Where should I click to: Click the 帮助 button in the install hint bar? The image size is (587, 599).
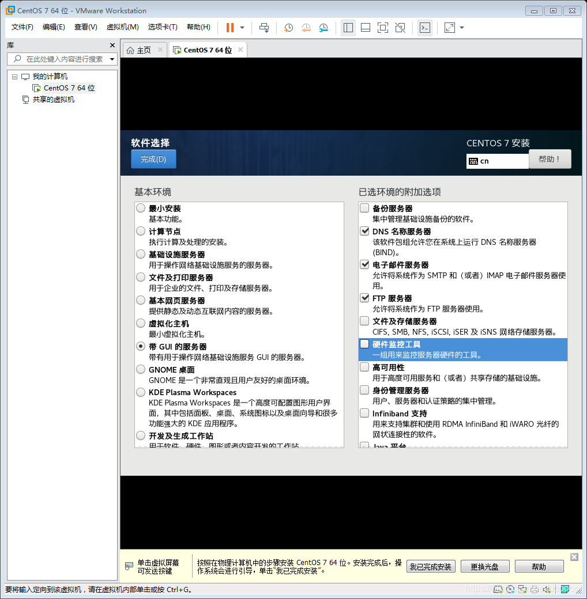point(539,567)
